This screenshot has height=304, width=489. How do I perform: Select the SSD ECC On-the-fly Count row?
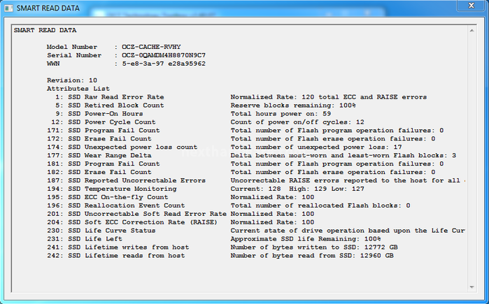pos(180,198)
